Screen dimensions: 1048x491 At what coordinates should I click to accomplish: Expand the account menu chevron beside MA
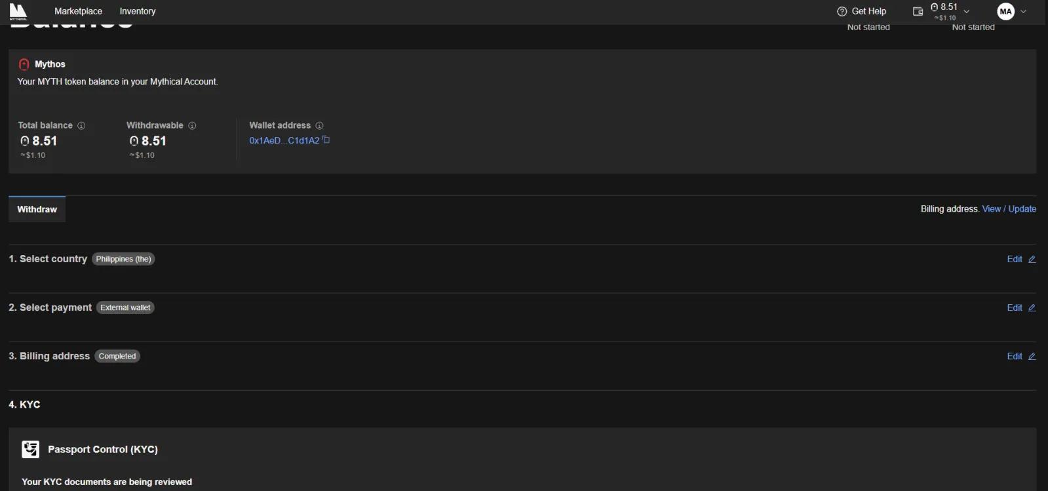1024,12
